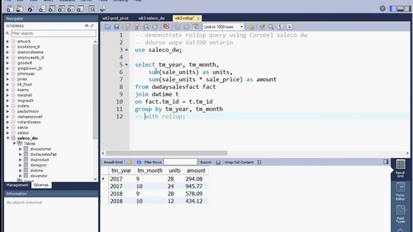413x232 pixels.
Task: Toggle the result side panel visibility icon
Action: [386, 162]
